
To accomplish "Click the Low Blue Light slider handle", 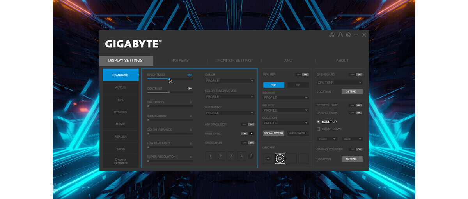I will point(148,147).
